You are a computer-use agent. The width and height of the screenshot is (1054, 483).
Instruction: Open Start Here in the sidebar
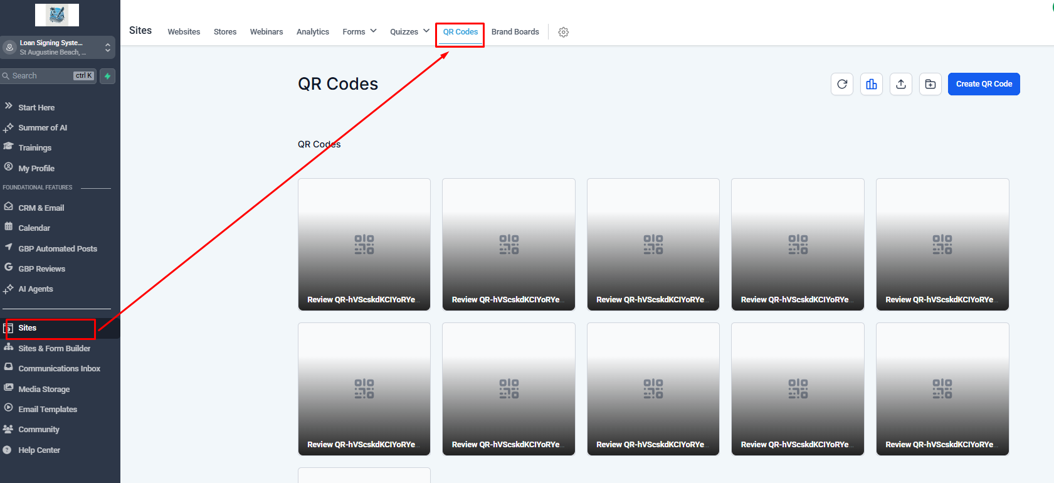[x=36, y=108]
